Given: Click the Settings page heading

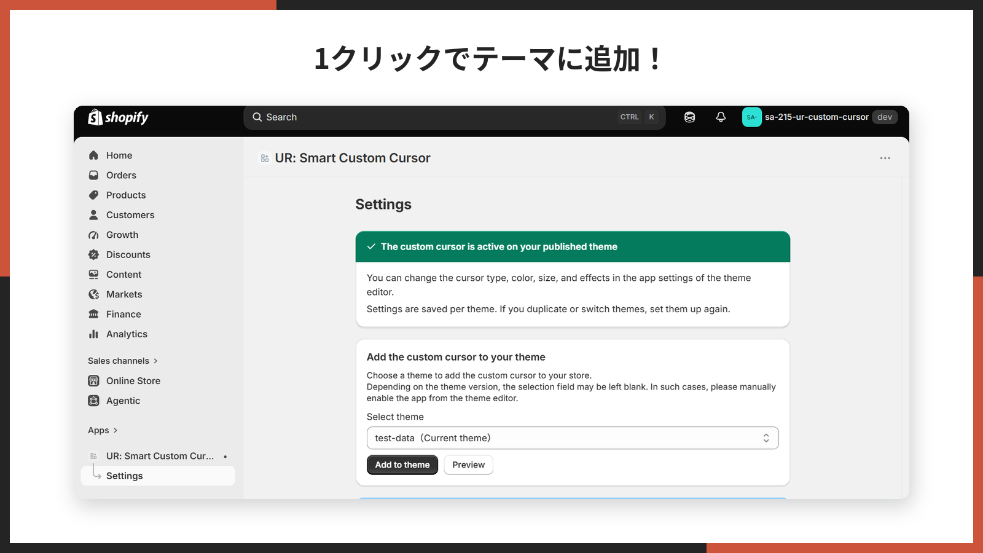Looking at the screenshot, I should tap(383, 205).
